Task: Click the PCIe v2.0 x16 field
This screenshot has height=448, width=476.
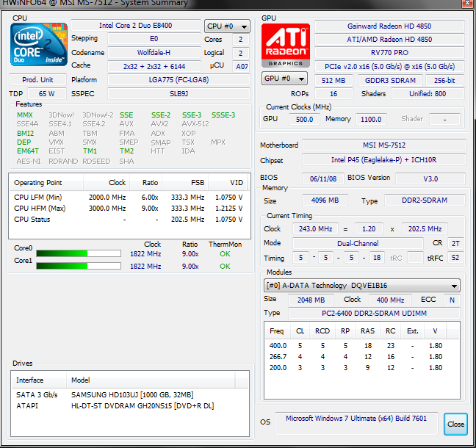Action: (389, 67)
